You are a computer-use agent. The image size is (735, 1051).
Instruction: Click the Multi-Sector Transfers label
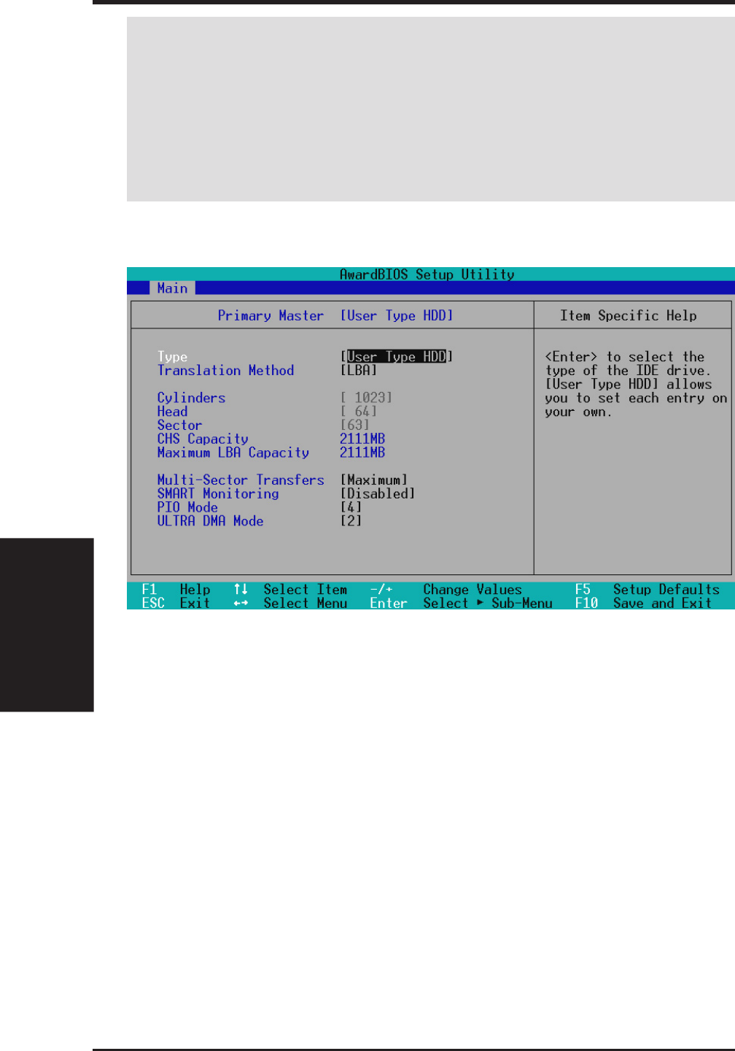[241, 480]
